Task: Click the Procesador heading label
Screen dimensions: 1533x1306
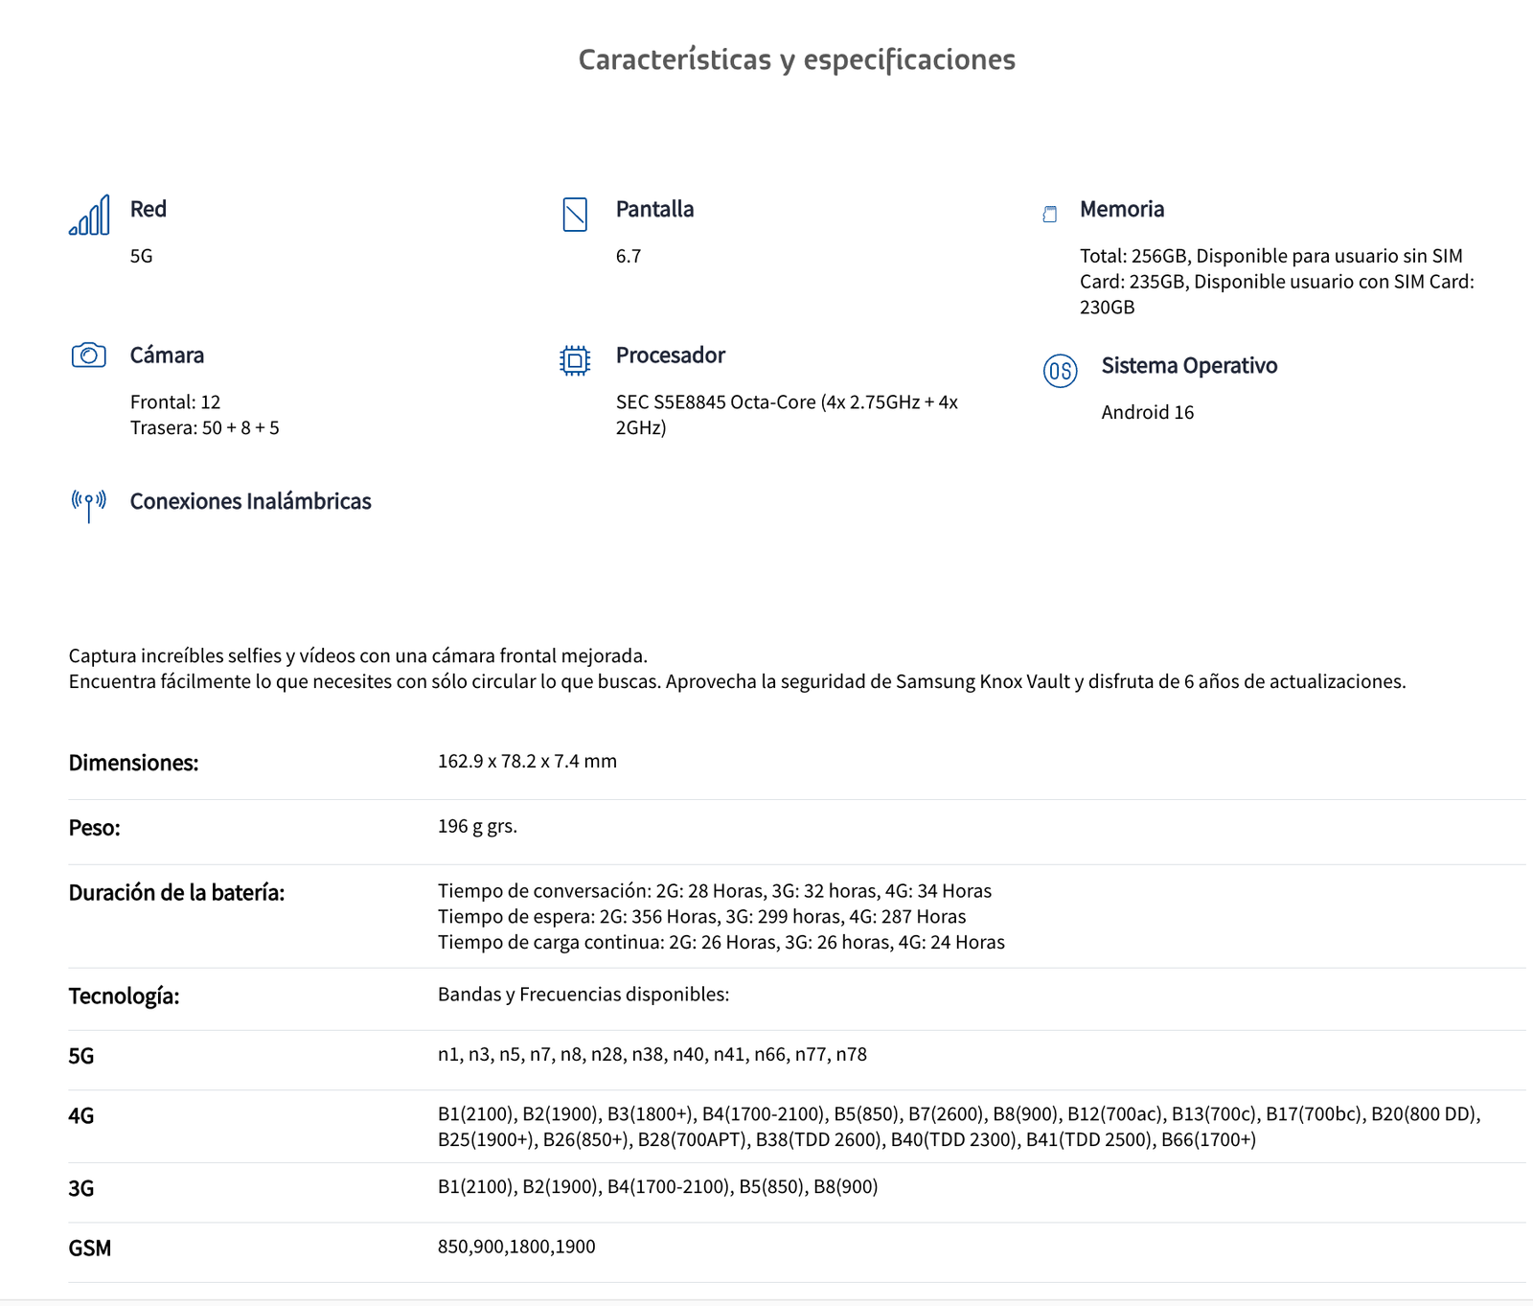Action: [671, 355]
